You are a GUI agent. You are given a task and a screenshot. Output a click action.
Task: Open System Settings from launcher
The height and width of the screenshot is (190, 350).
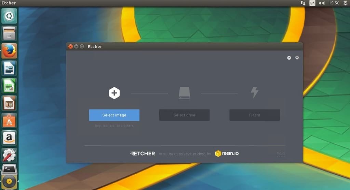[x=9, y=156]
